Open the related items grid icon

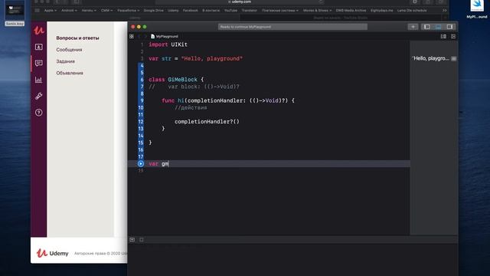(132, 36)
